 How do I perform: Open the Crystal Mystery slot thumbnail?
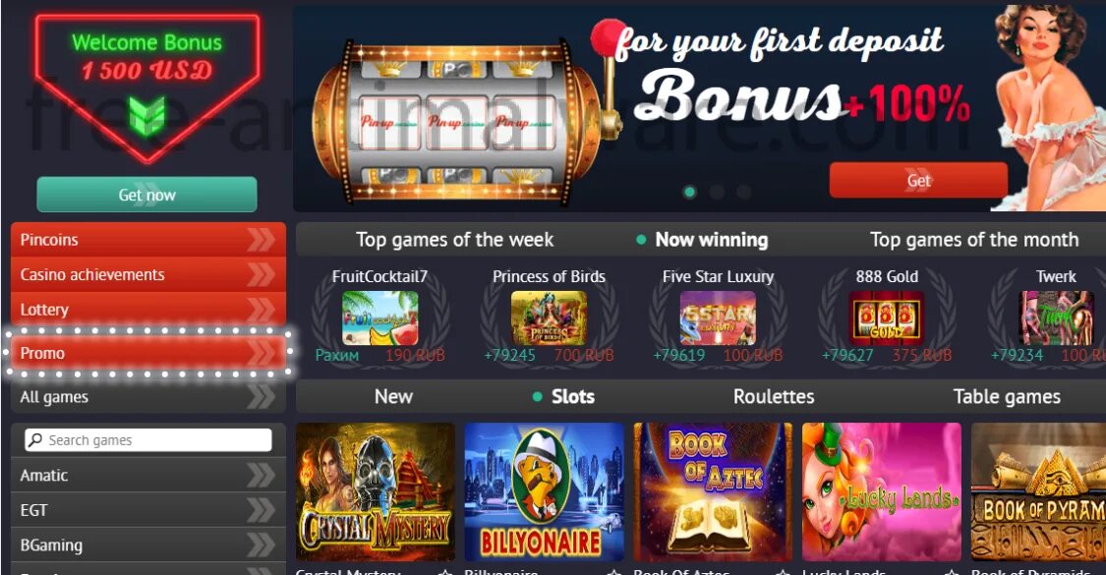[x=376, y=491]
